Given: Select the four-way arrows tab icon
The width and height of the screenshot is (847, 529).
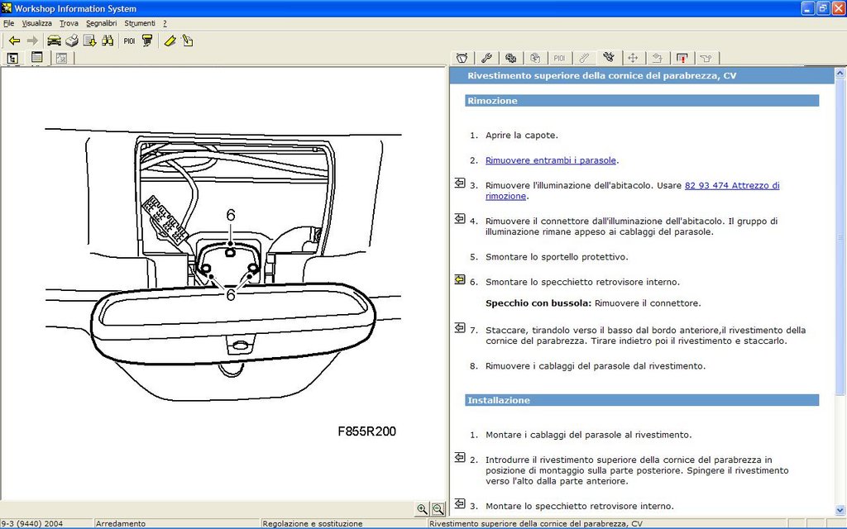Looking at the screenshot, I should pyautogui.click(x=633, y=58).
